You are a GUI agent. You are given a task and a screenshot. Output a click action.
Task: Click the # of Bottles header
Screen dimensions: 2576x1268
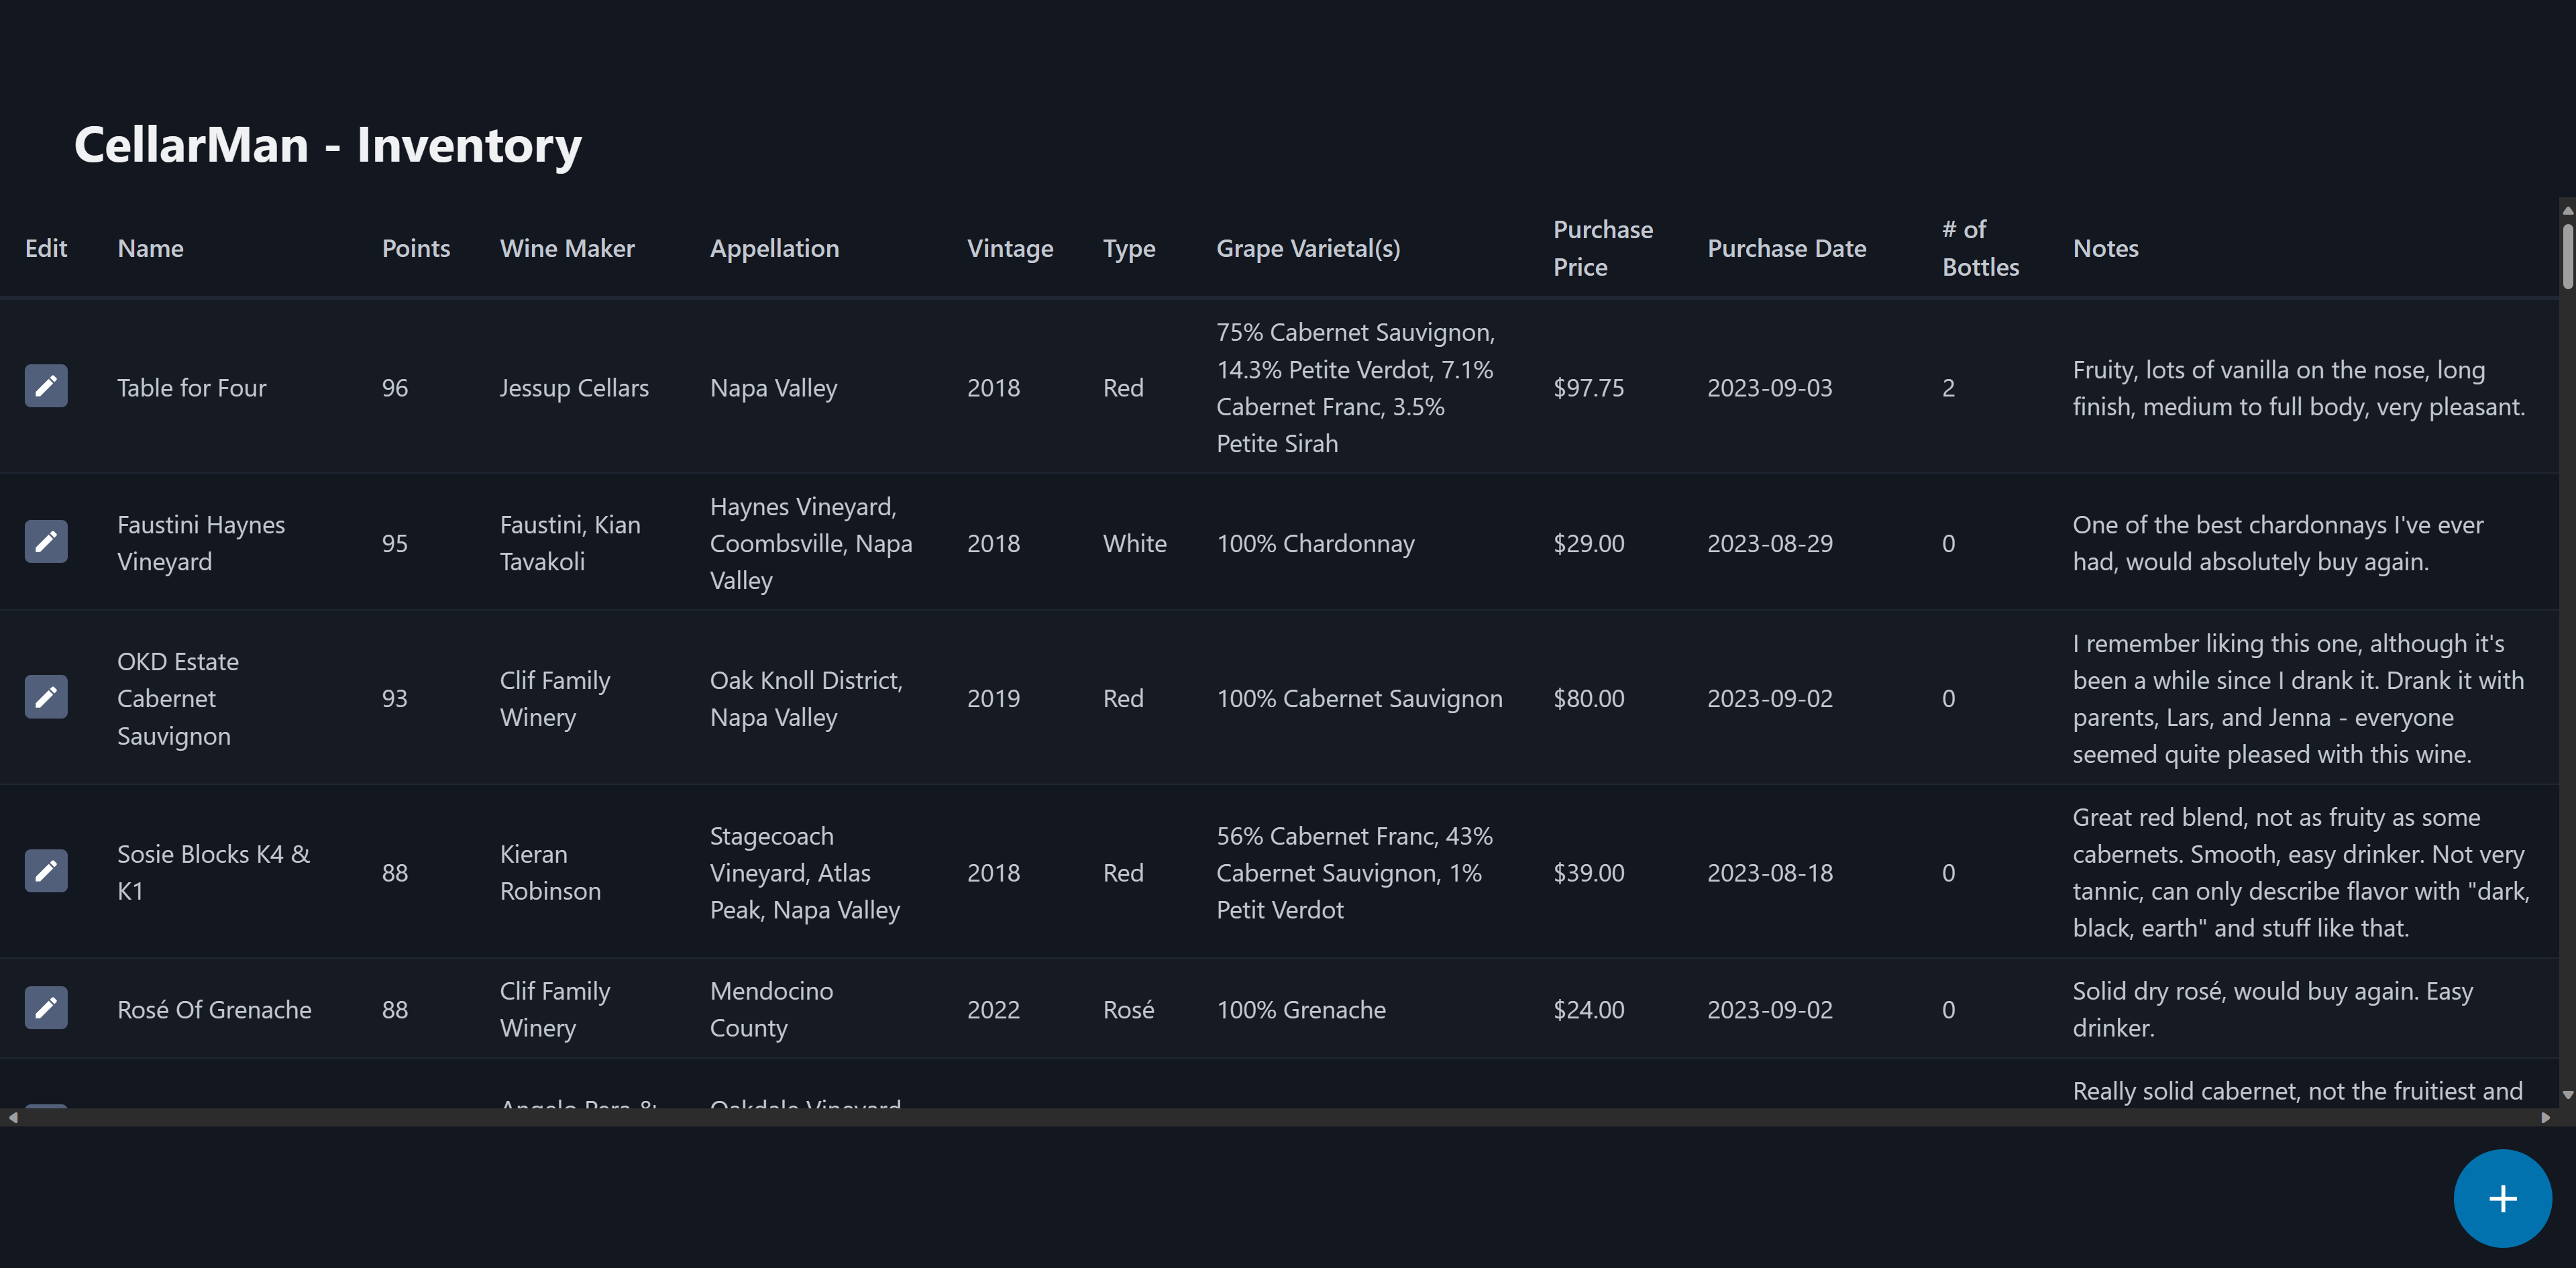(1979, 248)
